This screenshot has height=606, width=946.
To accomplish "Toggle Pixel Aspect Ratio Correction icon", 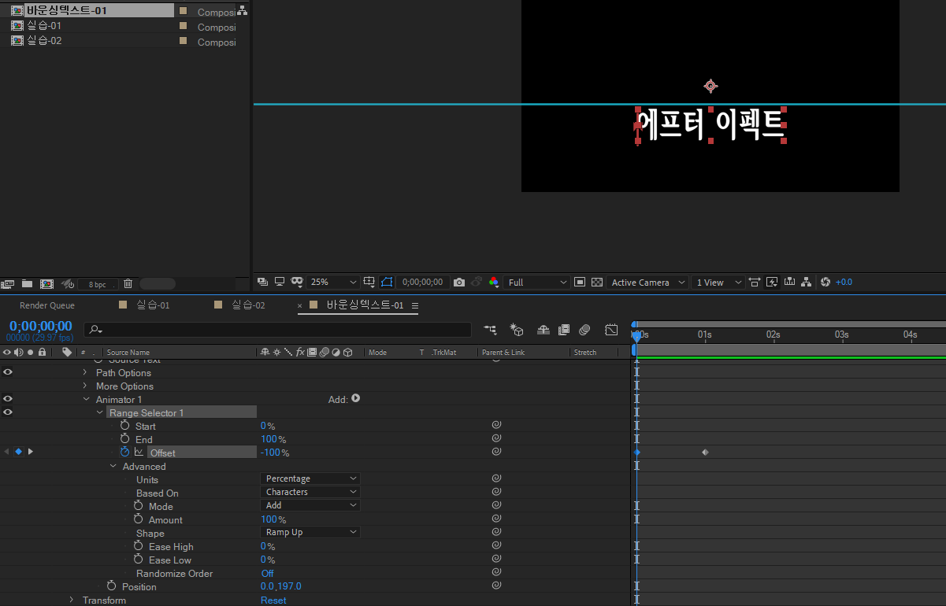I will coord(755,282).
